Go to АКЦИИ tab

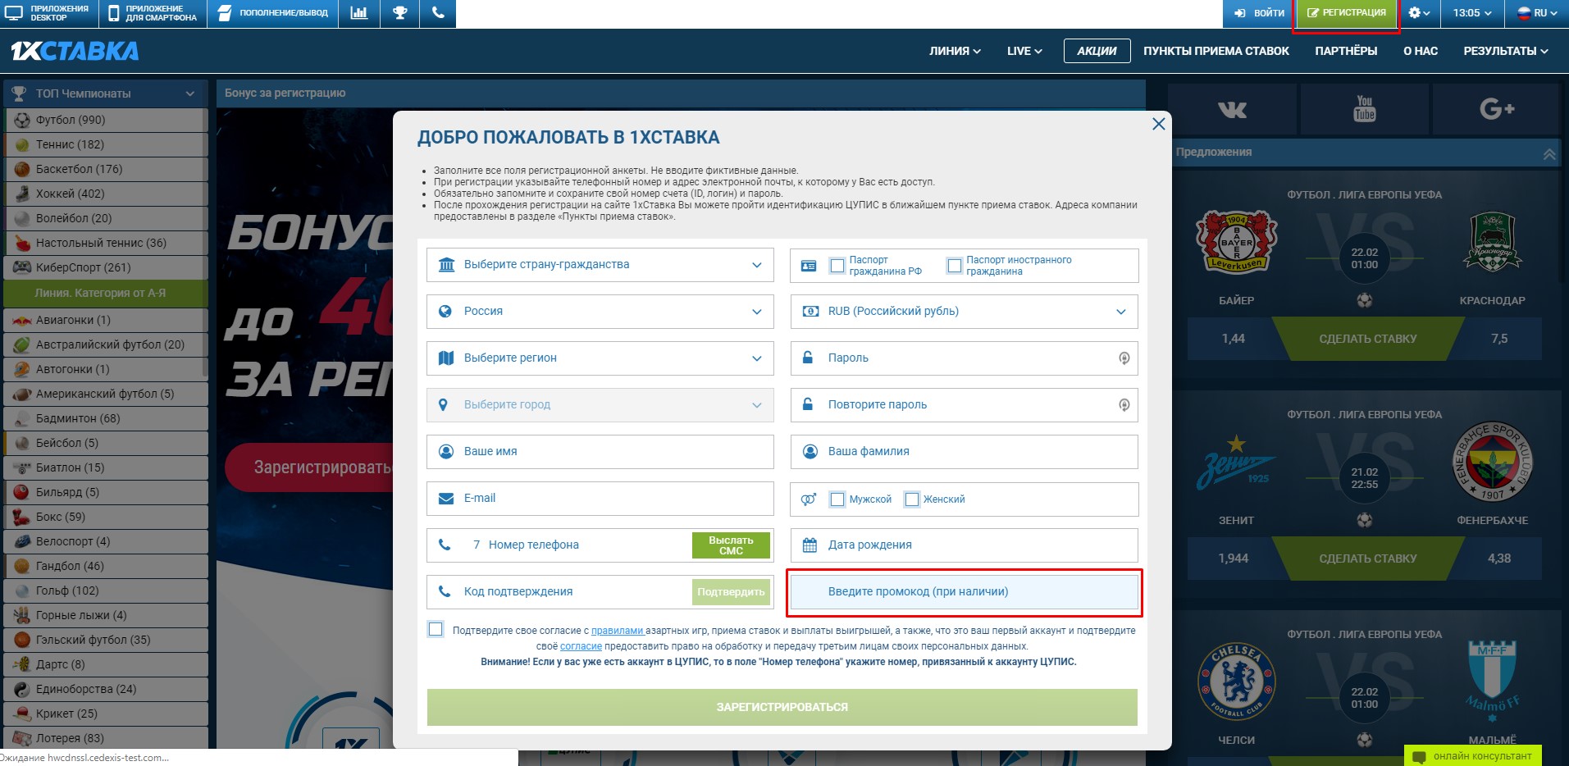pos(1097,51)
